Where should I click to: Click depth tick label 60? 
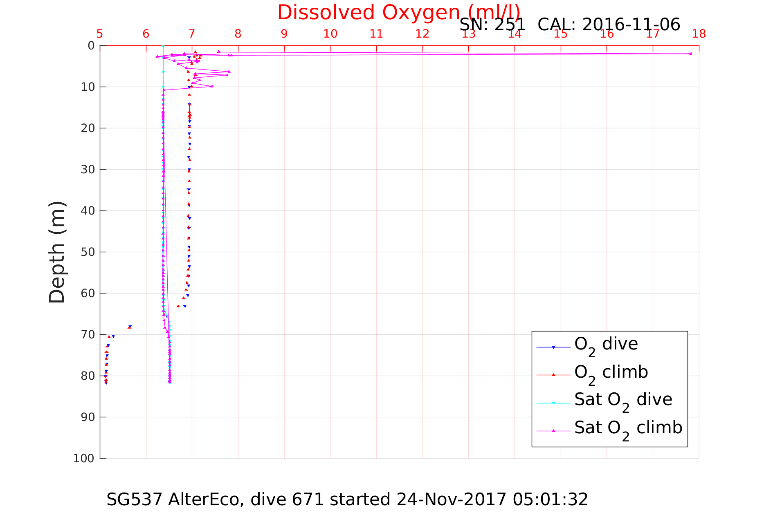(x=88, y=293)
